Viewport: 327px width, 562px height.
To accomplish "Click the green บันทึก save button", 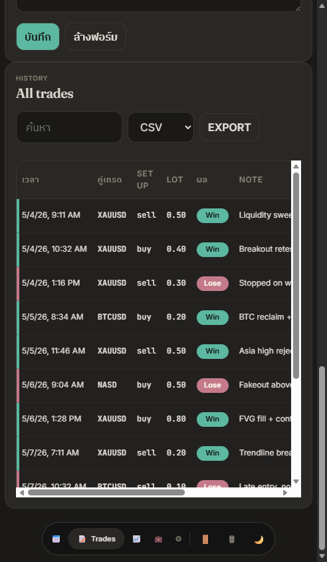I will tap(38, 37).
